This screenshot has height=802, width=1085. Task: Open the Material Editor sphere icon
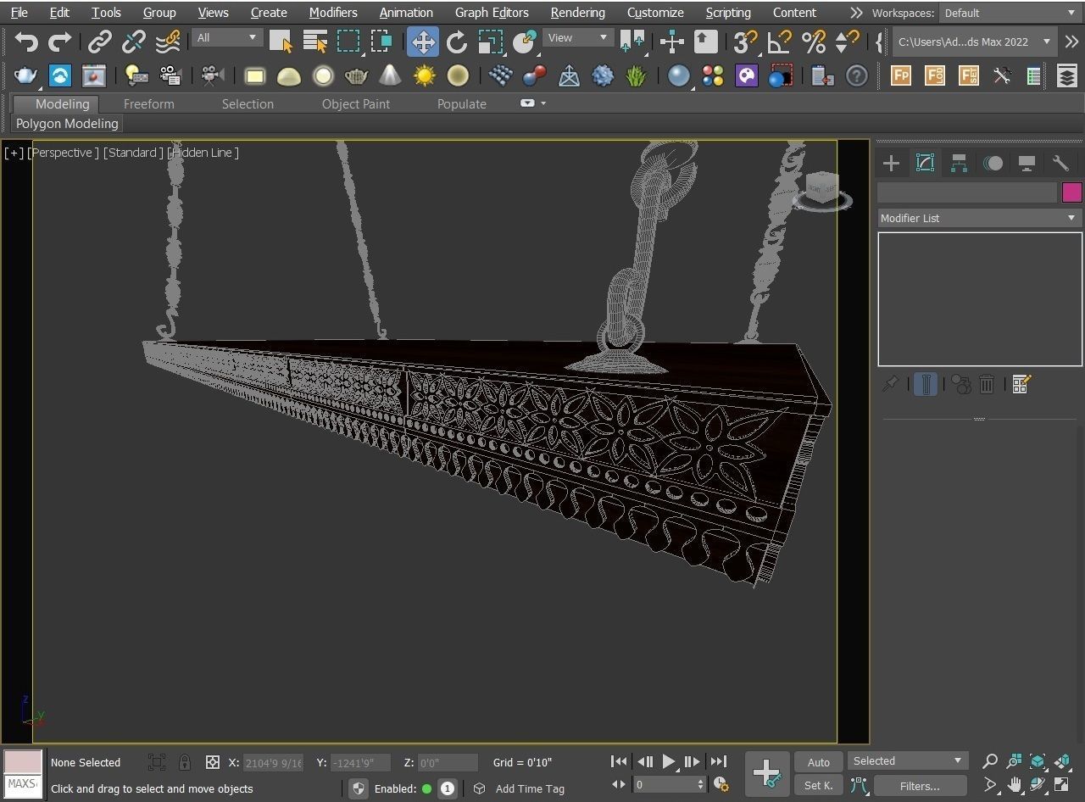678,76
